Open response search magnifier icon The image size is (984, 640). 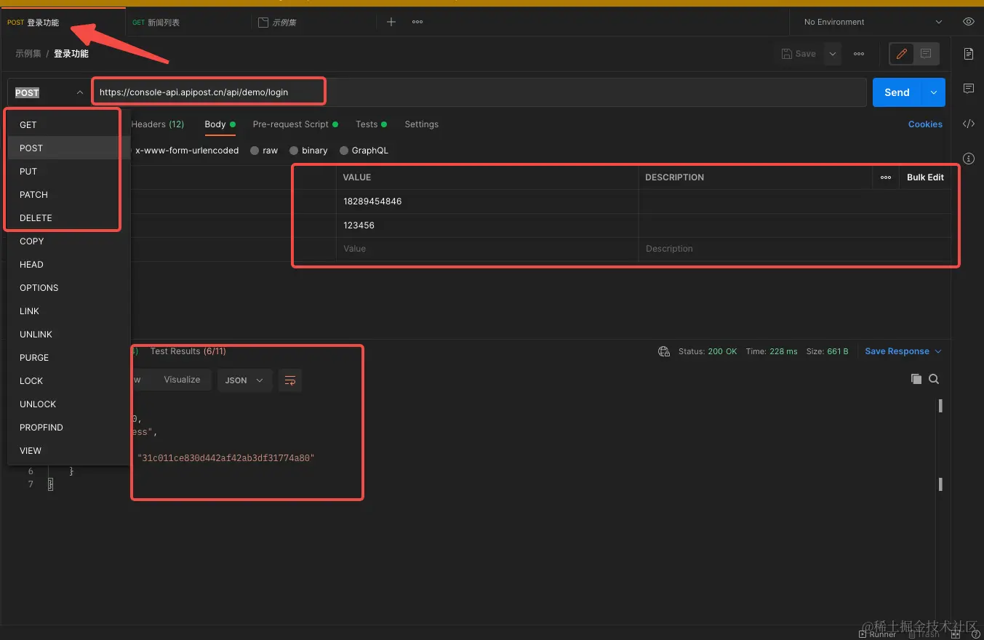click(934, 379)
